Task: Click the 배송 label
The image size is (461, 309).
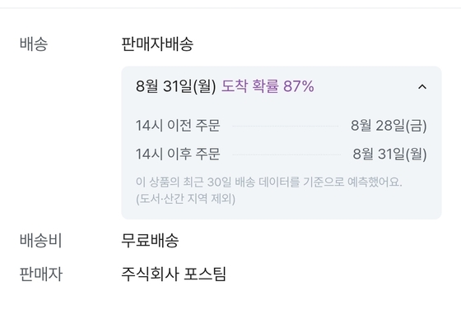Action: pyautogui.click(x=34, y=44)
